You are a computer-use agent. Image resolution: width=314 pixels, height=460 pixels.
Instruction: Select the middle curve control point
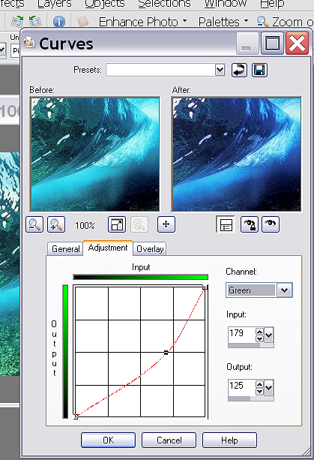coord(166,353)
